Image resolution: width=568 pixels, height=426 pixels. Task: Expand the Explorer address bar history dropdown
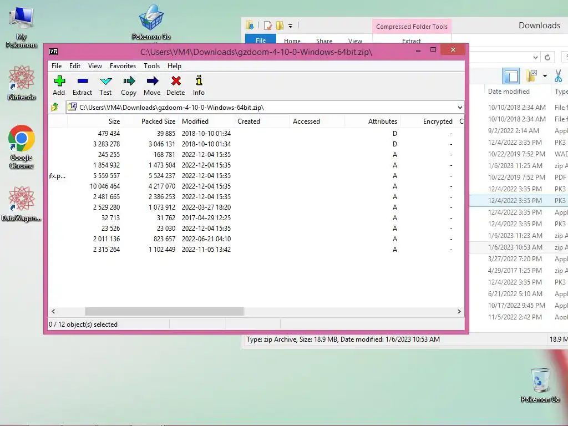point(535,57)
